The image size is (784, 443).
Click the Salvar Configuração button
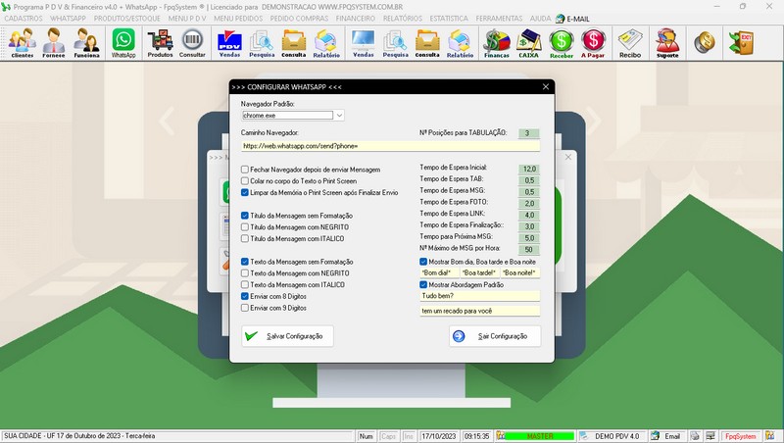(288, 336)
